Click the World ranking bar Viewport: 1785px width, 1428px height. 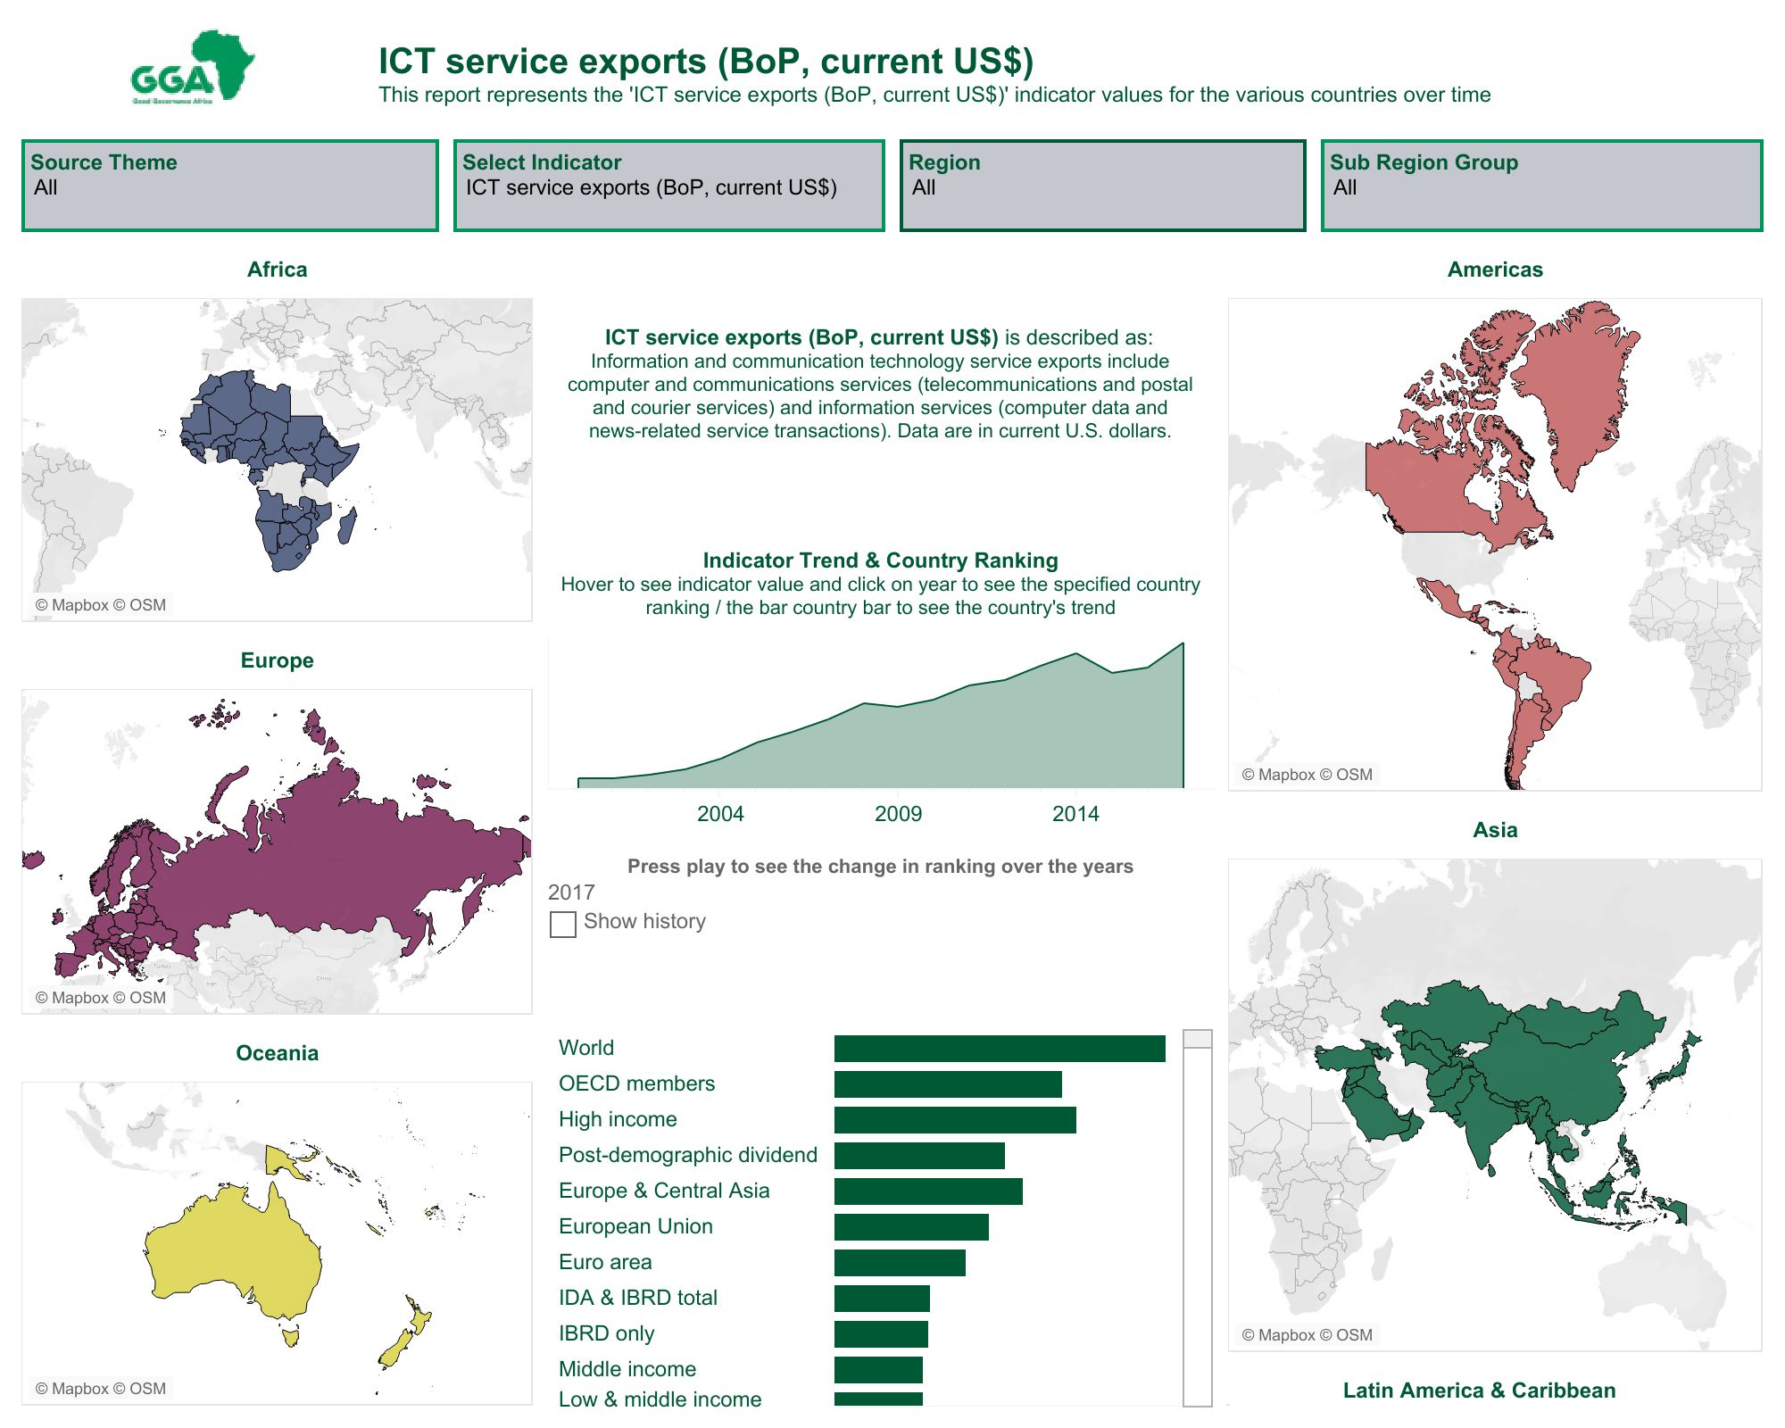(1000, 1049)
